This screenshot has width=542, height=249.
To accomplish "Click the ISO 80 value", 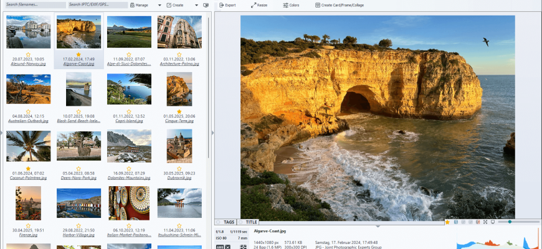I will pos(221,238).
